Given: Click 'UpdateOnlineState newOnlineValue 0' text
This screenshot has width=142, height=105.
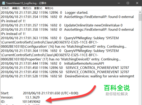Looking at the screenshot, I should point(93,25).
